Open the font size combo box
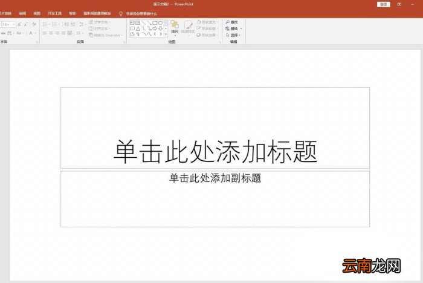 [8, 24]
